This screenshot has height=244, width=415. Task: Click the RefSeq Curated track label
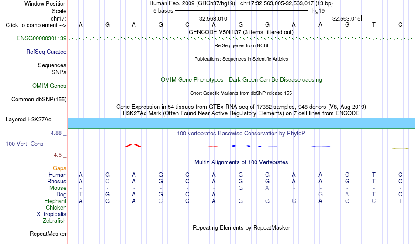tap(46, 52)
